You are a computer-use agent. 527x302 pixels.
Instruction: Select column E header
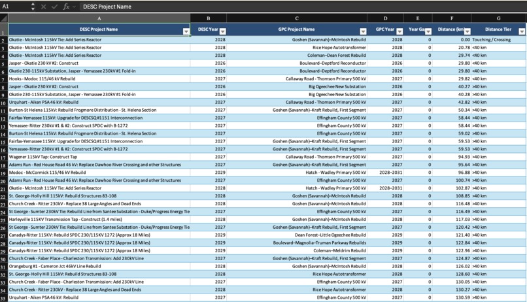point(418,18)
